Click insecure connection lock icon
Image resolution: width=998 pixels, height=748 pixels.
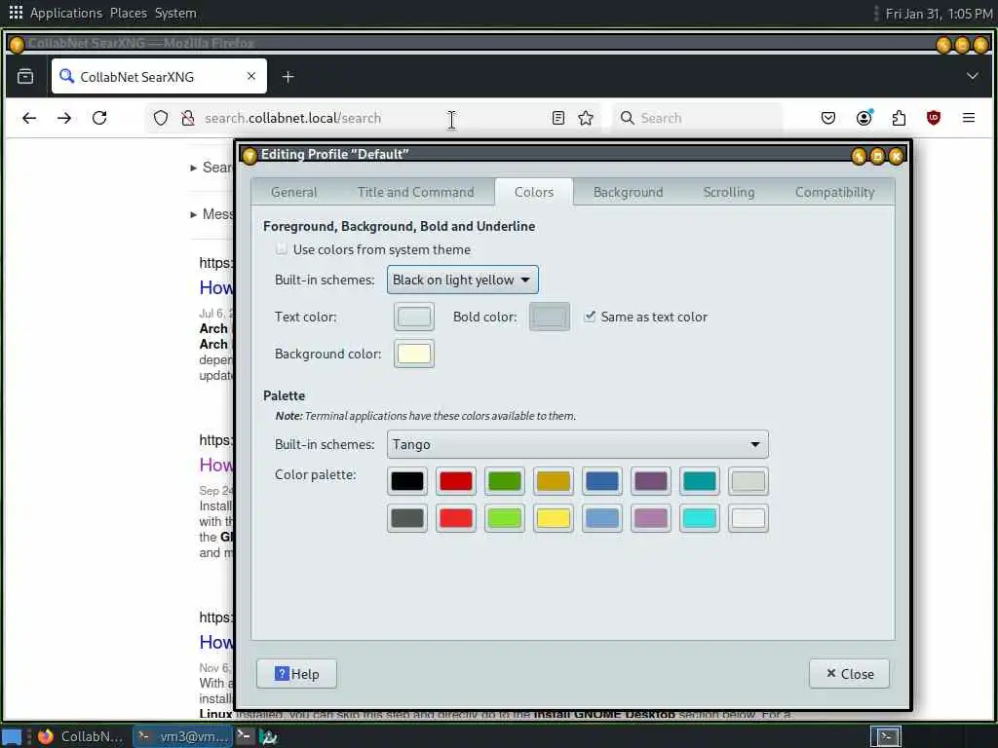[x=188, y=118]
